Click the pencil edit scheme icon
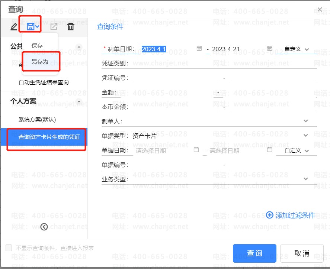This screenshot has height=269, width=330. tap(14, 27)
